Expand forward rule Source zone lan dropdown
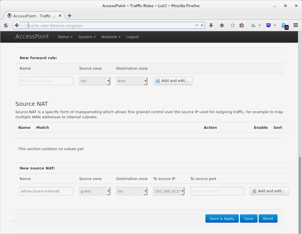302x234 pixels. pos(95,81)
